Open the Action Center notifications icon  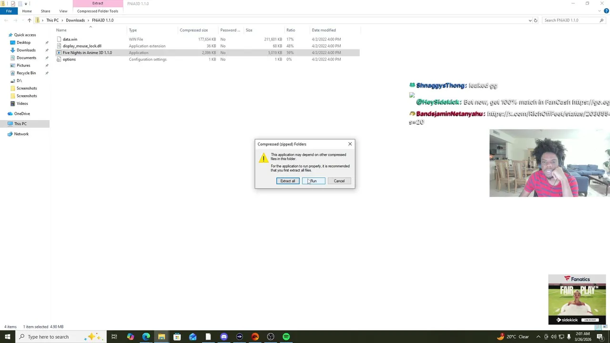(600, 337)
